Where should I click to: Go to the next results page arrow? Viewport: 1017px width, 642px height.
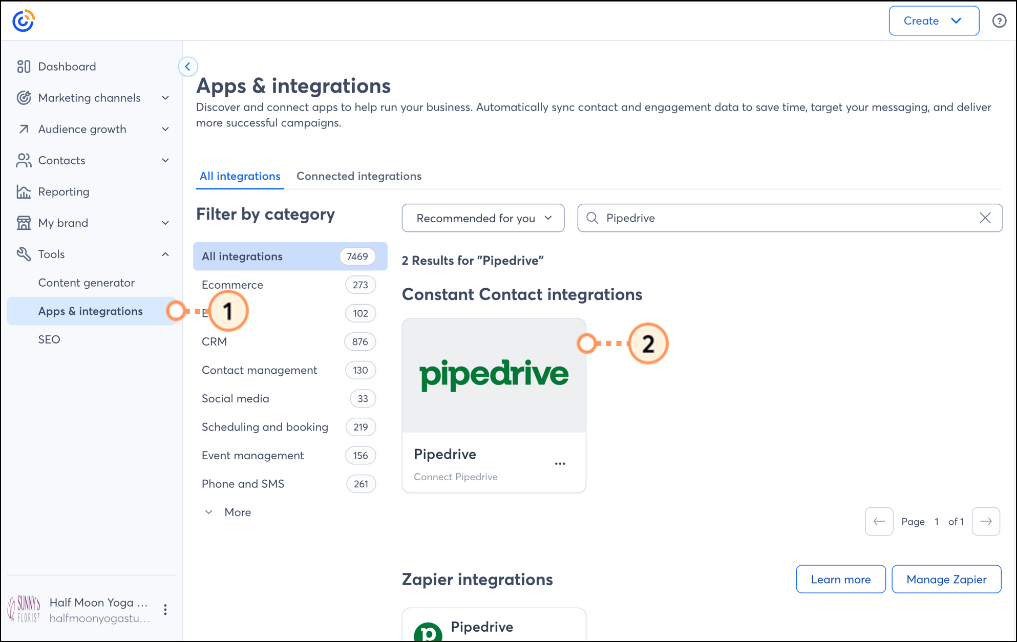tap(985, 521)
